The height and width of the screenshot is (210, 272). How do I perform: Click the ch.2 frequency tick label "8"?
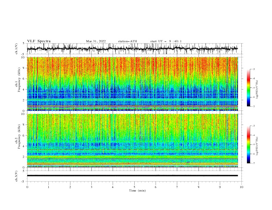(24, 125)
